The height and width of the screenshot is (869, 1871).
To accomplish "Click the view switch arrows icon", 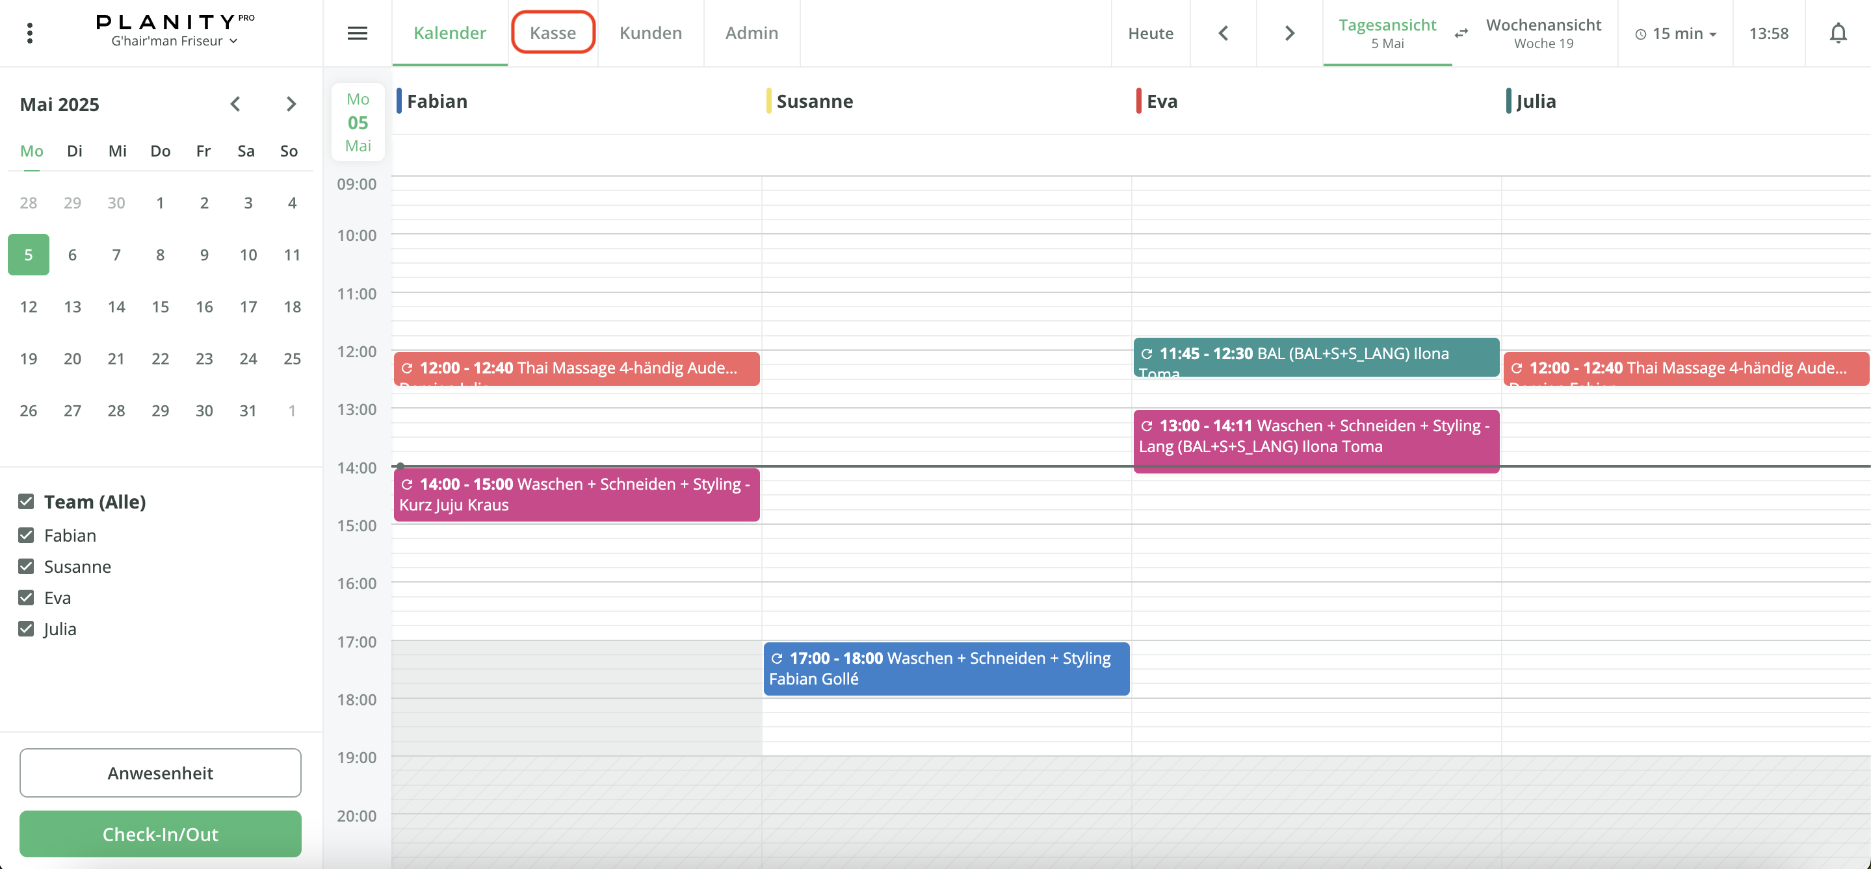I will [1461, 33].
